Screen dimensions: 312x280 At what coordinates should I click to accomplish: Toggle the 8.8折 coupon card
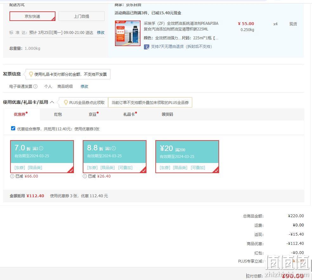(114, 157)
